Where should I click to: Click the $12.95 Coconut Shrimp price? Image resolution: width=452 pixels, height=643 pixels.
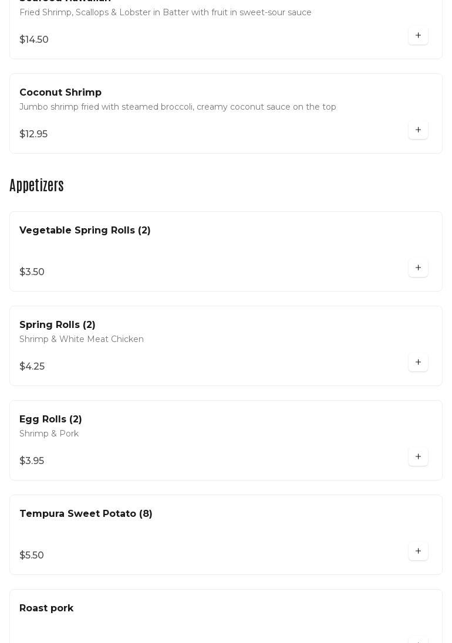33,134
